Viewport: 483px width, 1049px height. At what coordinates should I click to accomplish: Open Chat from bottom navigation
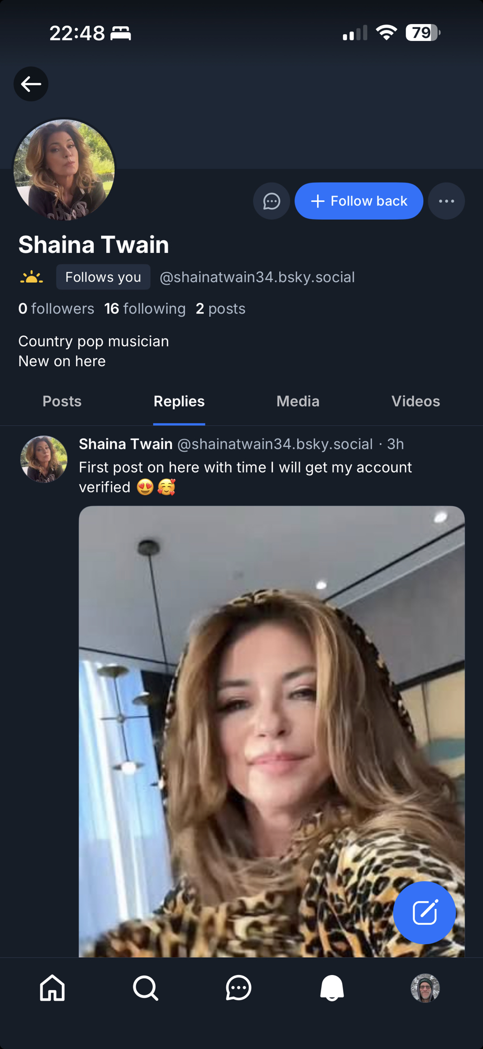[238, 988]
